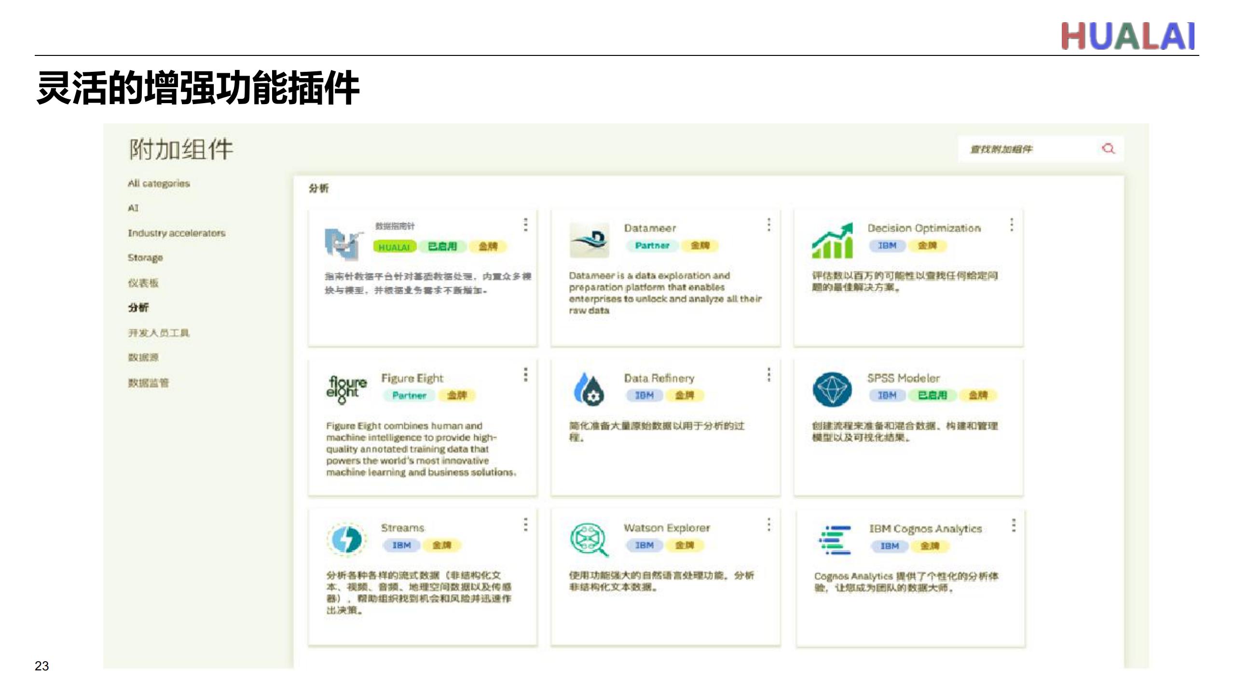Click the search magnifier icon
This screenshot has width=1235, height=694.
1108,148
